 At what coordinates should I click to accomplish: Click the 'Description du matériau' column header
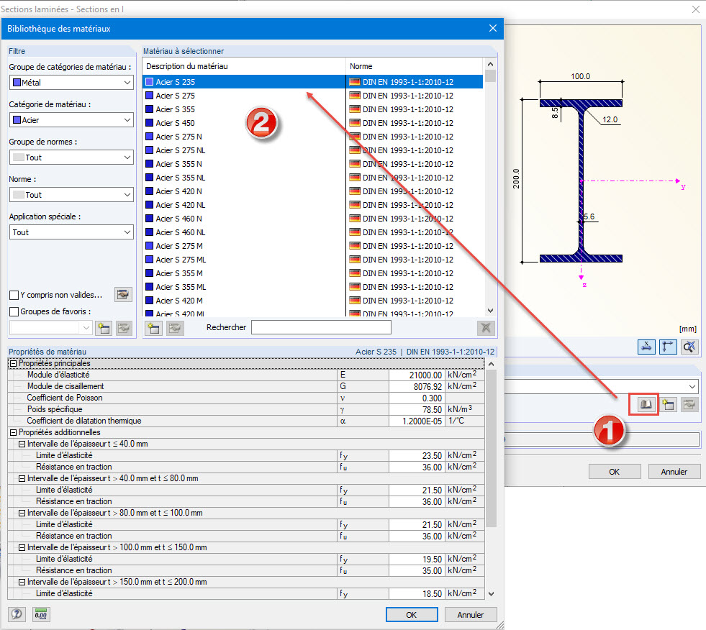click(244, 66)
